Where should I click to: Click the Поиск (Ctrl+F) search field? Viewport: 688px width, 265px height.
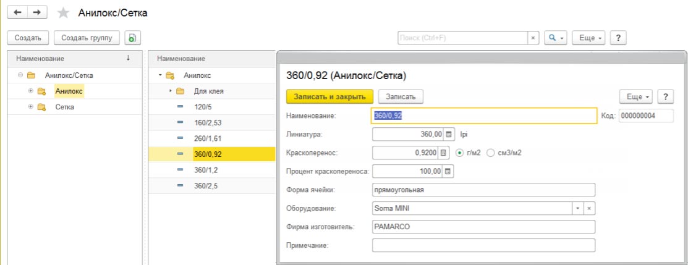(x=462, y=38)
